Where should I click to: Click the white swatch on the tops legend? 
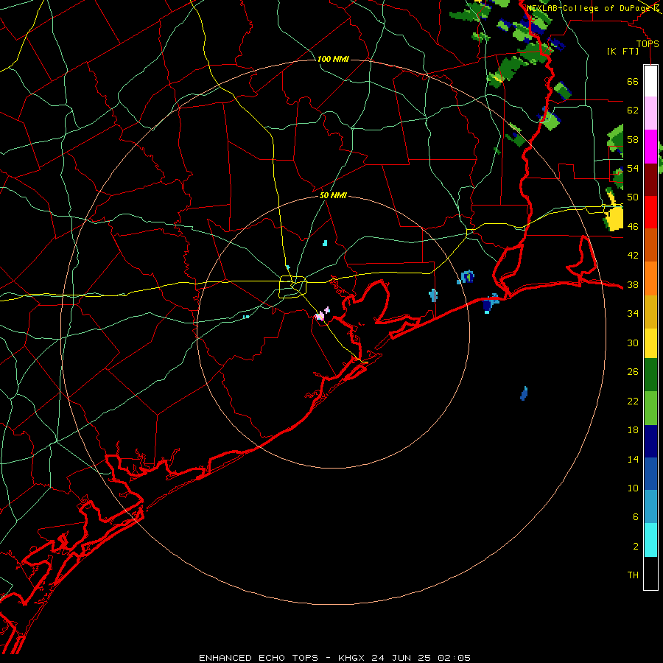pyautogui.click(x=650, y=81)
